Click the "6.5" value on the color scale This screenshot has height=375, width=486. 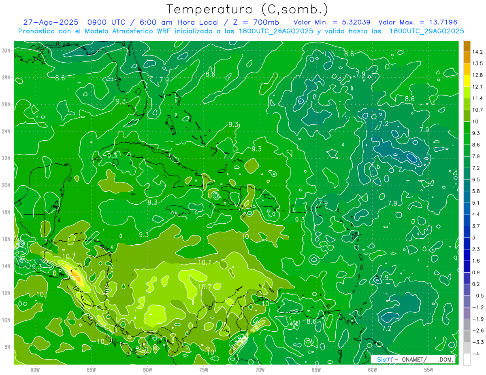[476, 179]
